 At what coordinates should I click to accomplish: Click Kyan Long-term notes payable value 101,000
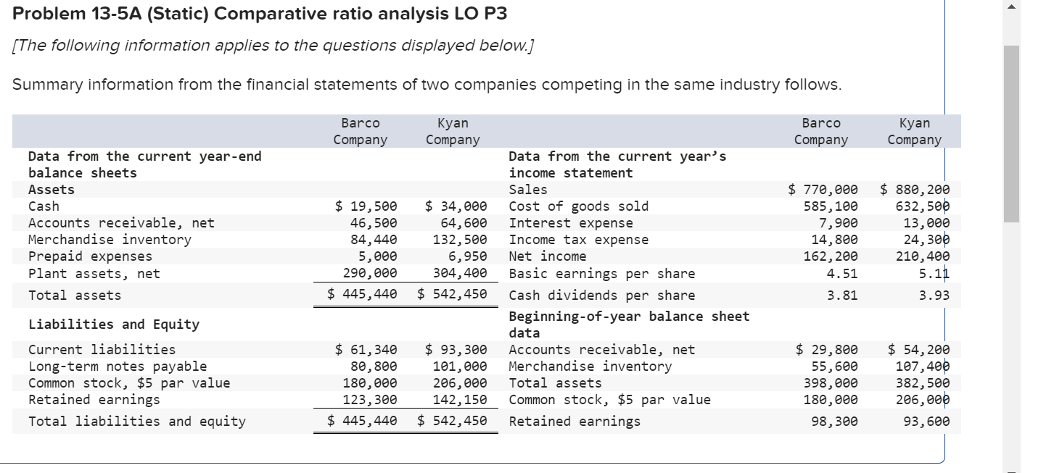pos(460,367)
